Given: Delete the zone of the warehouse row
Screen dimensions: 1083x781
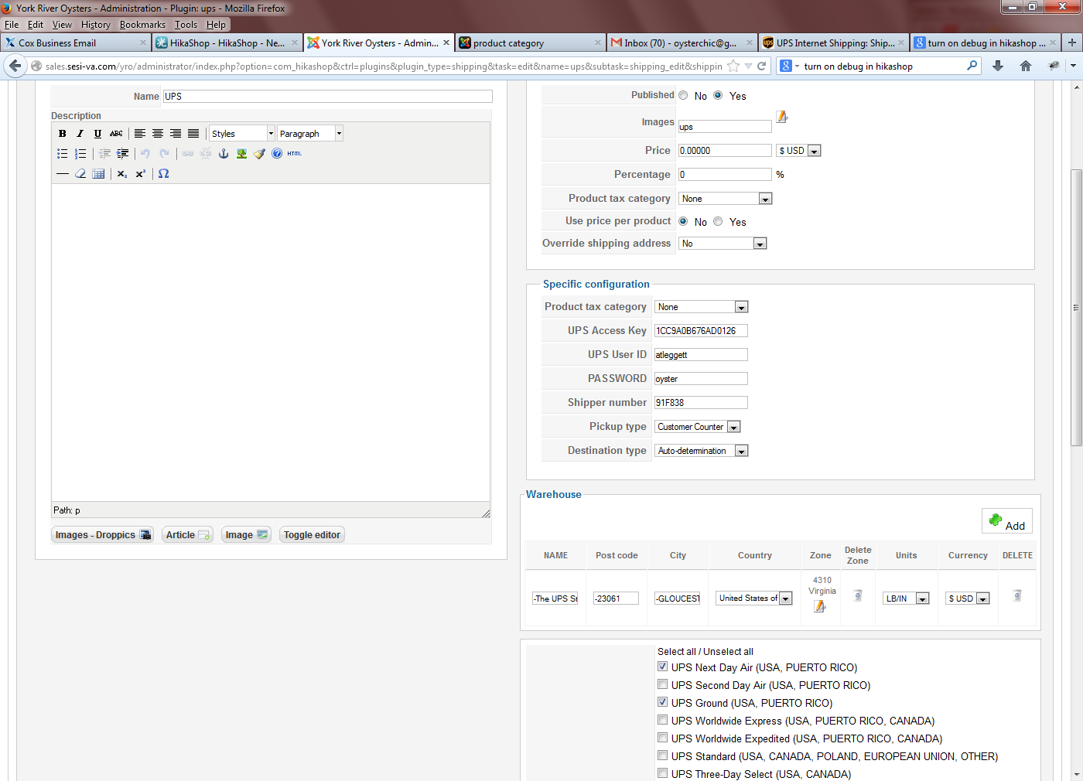Looking at the screenshot, I should click(858, 595).
